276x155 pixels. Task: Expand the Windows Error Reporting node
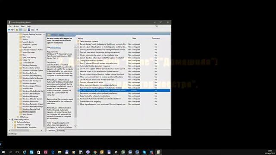(x=18, y=76)
